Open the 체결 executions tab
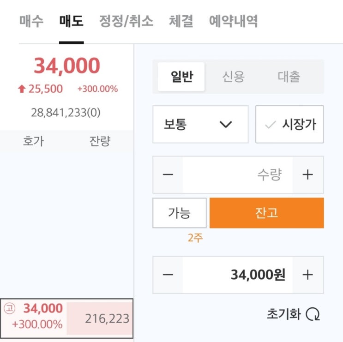This screenshot has width=343, height=342. [181, 21]
